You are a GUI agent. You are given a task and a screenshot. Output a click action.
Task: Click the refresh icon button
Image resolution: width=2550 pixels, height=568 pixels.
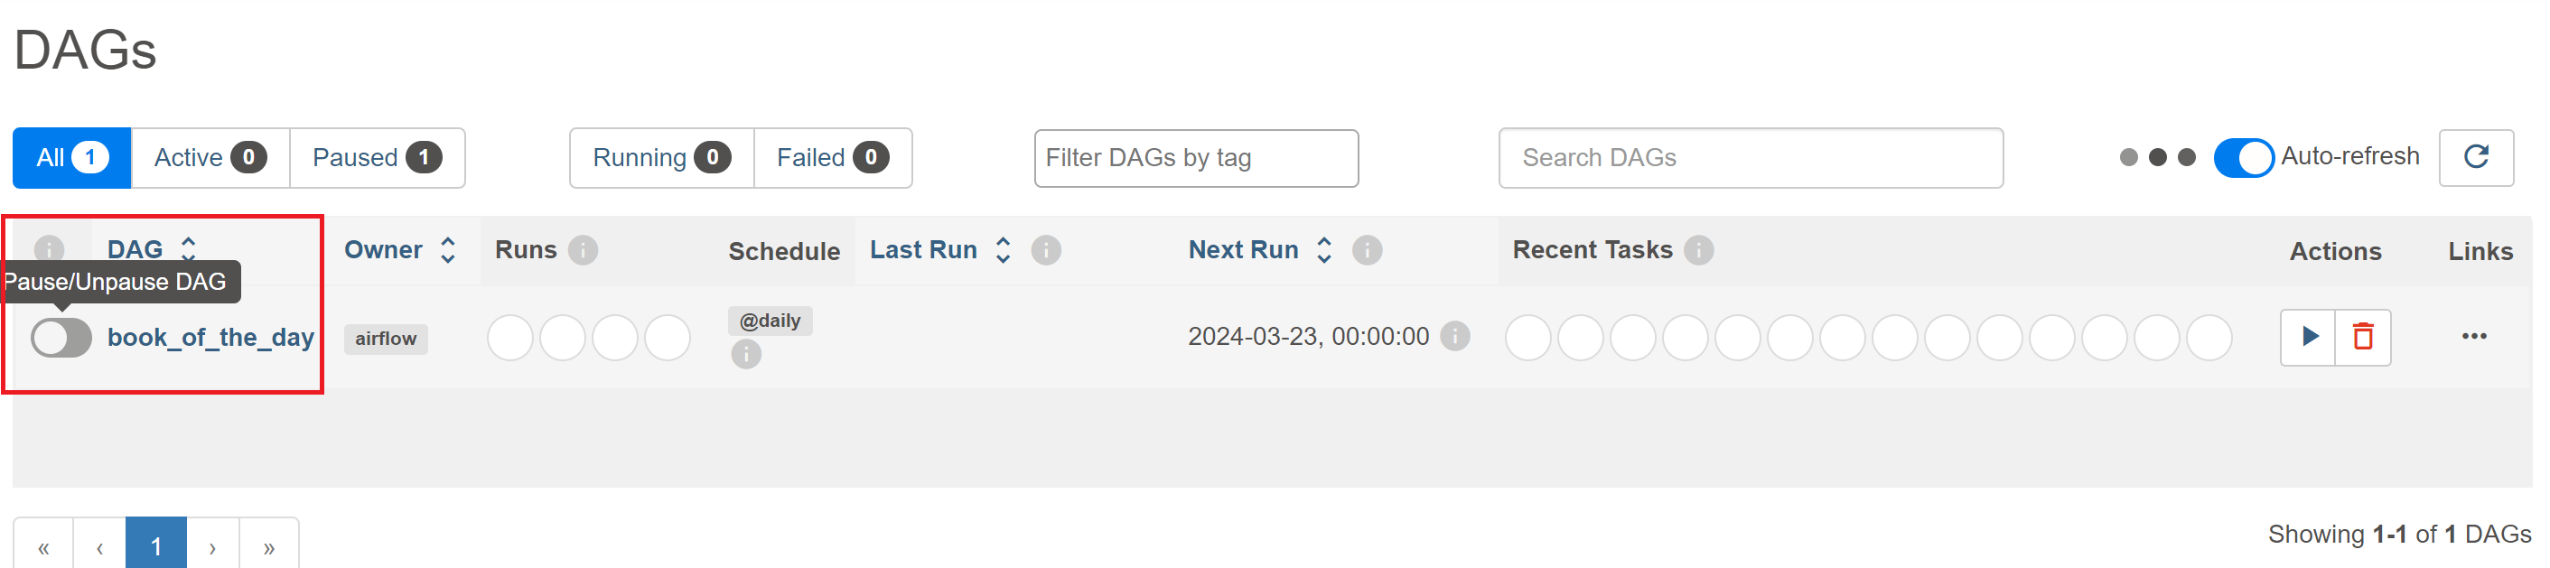pyautogui.click(x=2476, y=157)
